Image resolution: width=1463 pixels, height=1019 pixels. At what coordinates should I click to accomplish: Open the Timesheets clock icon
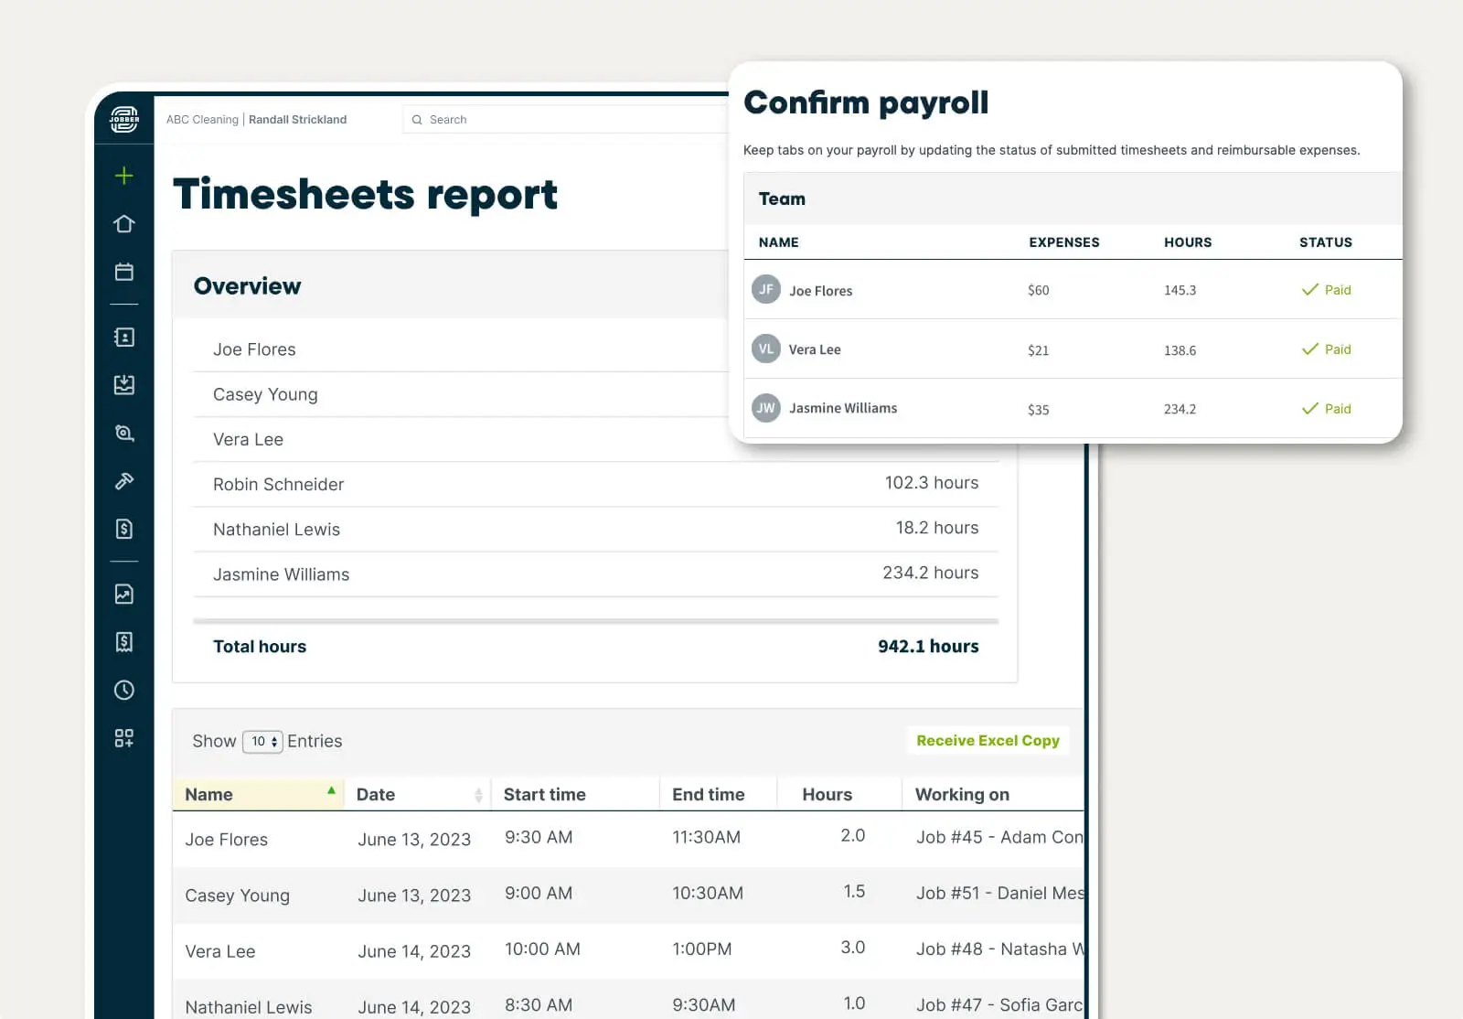pos(124,690)
